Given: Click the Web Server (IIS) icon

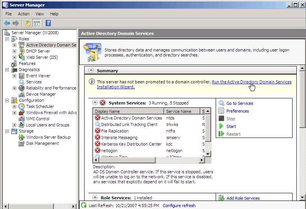Looking at the screenshot, I should [x=22, y=57].
